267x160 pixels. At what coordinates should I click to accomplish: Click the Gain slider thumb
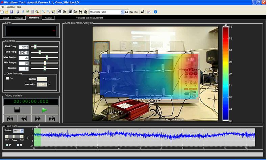point(14,136)
